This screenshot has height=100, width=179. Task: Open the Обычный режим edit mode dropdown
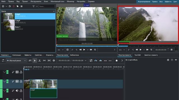(16, 61)
